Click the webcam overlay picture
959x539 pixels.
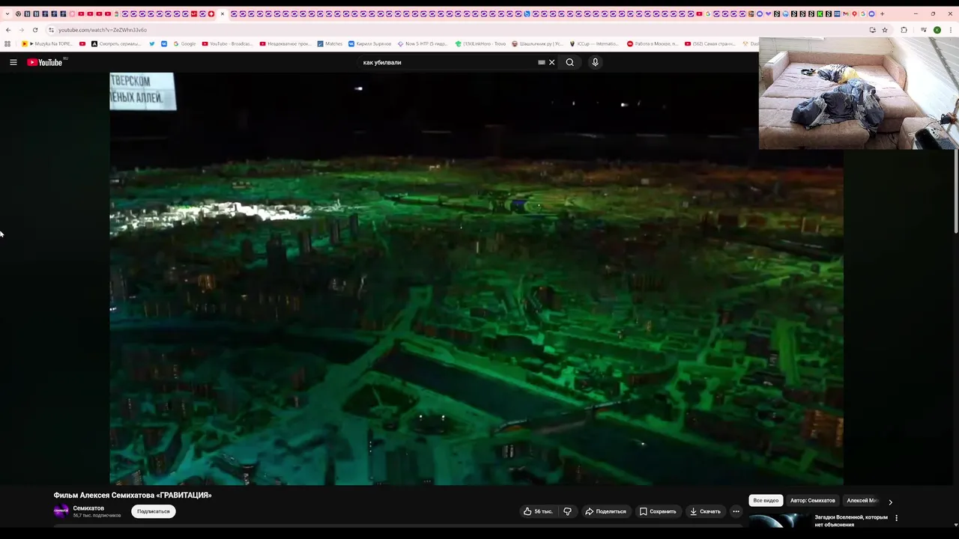859,94
